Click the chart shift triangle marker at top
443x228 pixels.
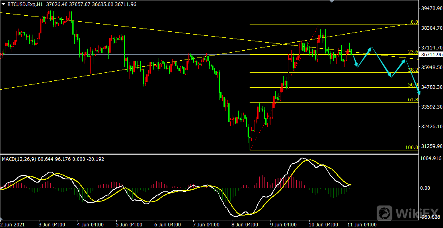click(x=331, y=2)
